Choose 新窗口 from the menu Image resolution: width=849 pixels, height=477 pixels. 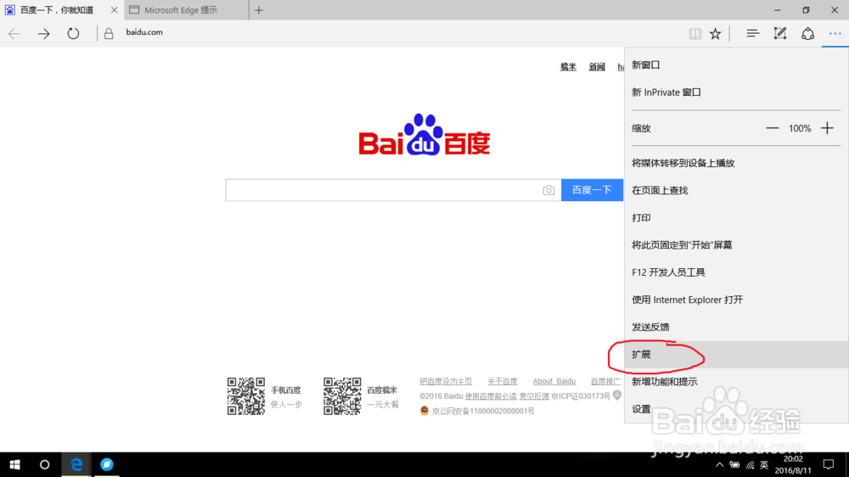(736, 65)
